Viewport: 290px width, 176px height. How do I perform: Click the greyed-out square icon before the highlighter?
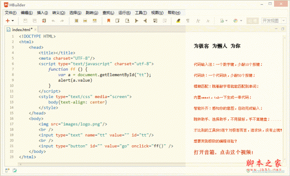(165, 21)
